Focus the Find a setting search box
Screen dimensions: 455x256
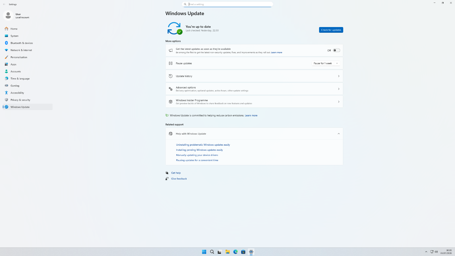click(227, 4)
